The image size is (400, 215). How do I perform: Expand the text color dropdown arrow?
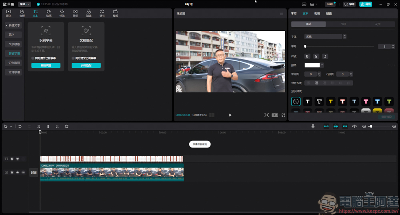322,65
